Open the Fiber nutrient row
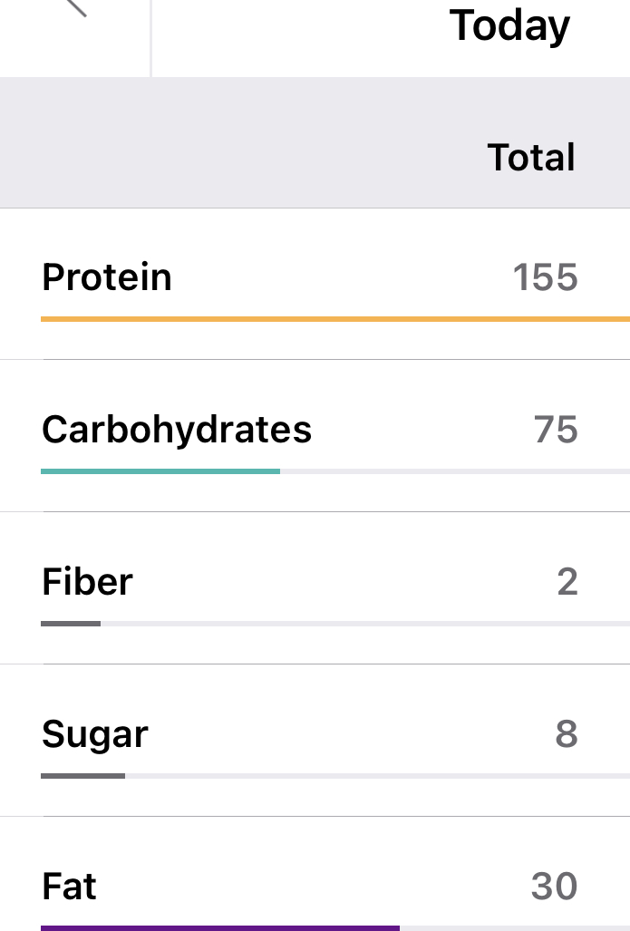Image resolution: width=630 pixels, height=931 pixels. [315, 587]
